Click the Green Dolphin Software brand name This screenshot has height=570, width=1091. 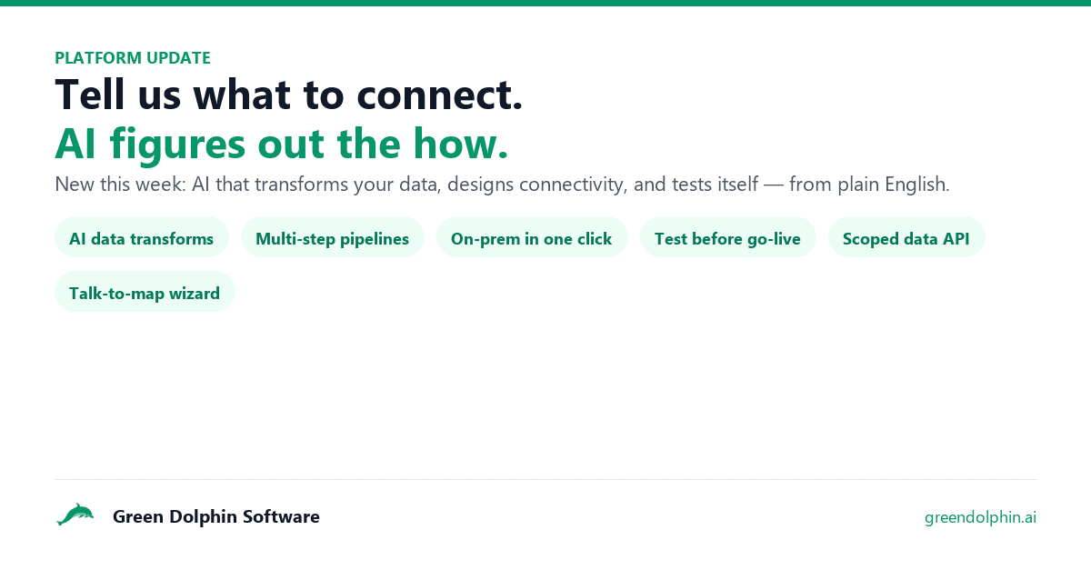point(216,516)
